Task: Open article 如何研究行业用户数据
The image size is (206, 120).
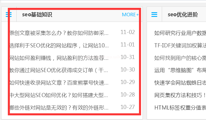Action: [180, 33]
